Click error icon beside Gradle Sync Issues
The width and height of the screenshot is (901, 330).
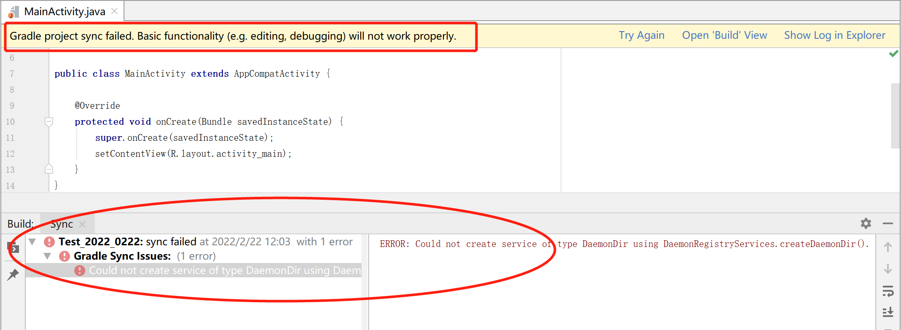pos(65,256)
